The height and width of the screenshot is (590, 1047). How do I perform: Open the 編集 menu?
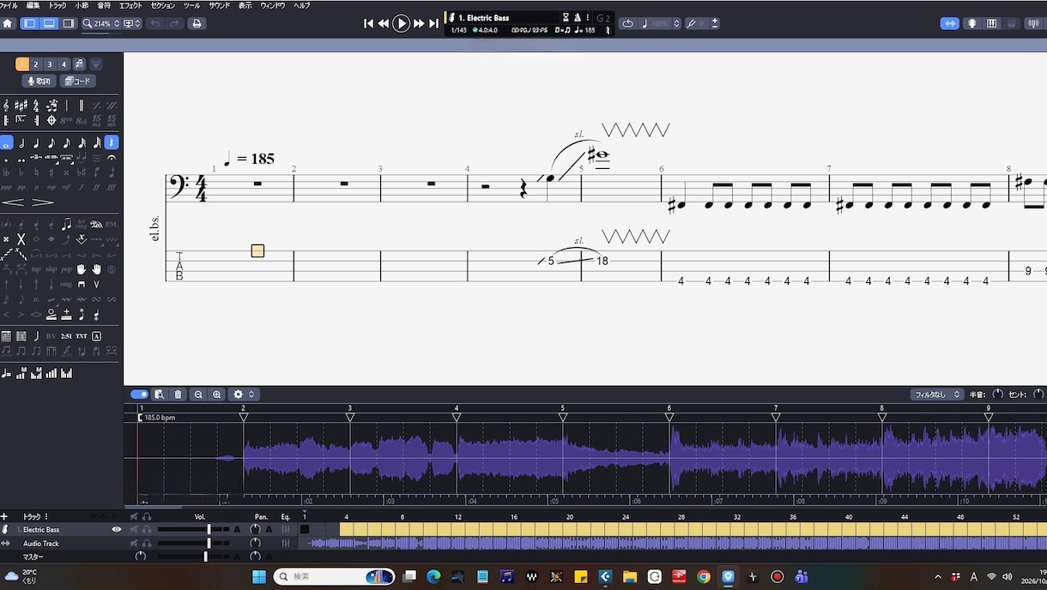33,5
